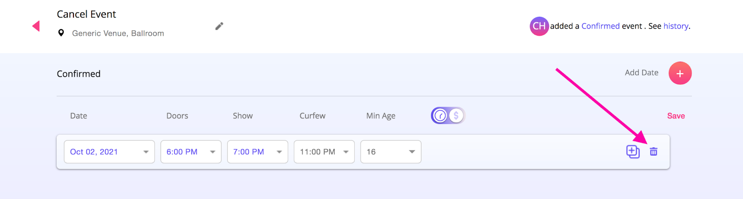Click the Add Date label
743x199 pixels.
click(641, 72)
